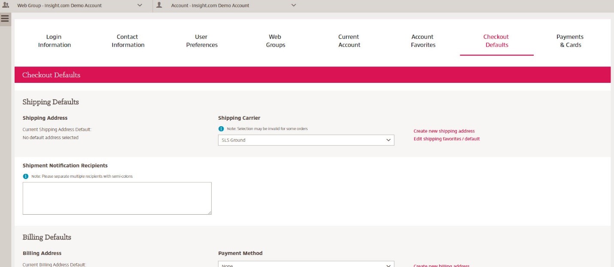Expand the Web Group account dropdown
The height and width of the screenshot is (267, 614).
[x=140, y=6]
